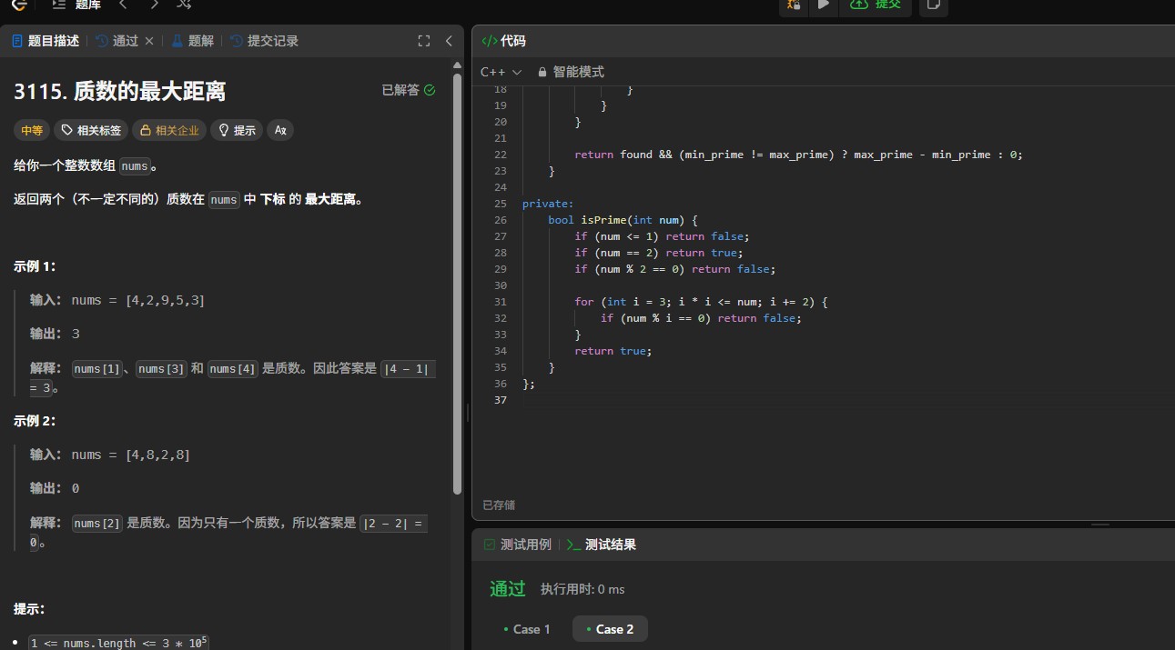1175x650 pixels.
Task: Click the 示例 2: heading
Action: [x=35, y=421]
